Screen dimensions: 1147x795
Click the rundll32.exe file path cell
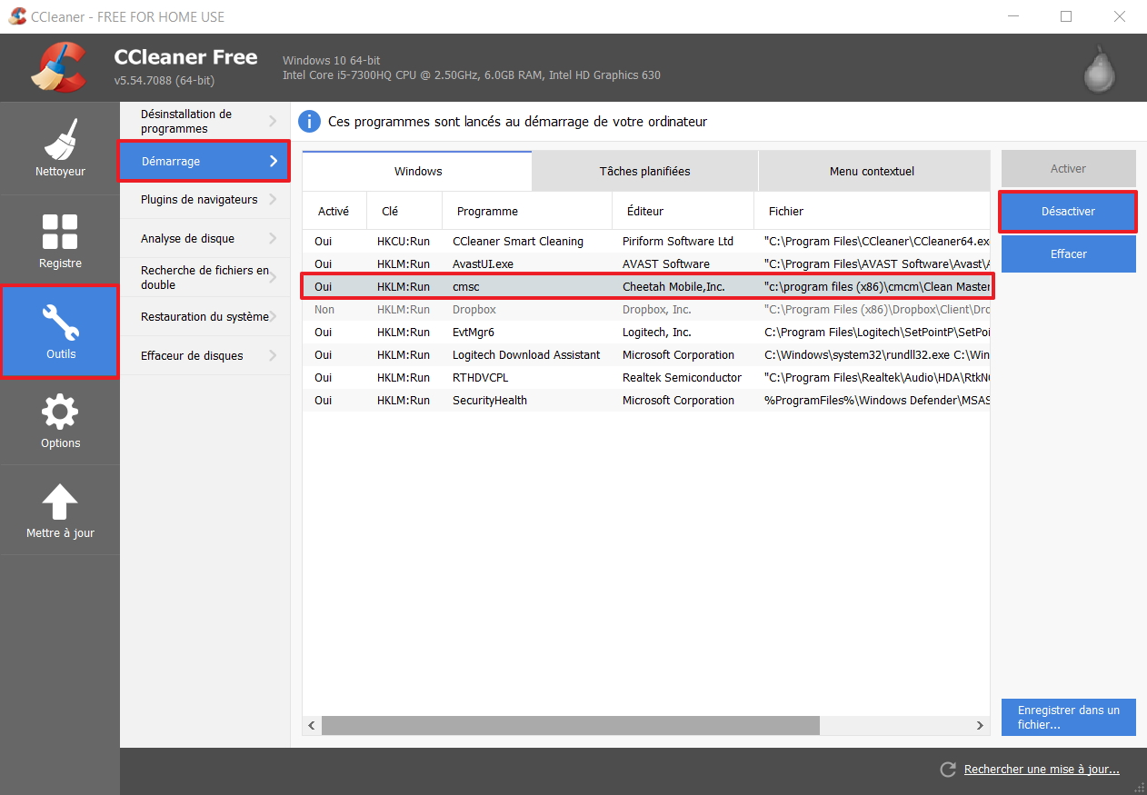pyautogui.click(x=877, y=355)
